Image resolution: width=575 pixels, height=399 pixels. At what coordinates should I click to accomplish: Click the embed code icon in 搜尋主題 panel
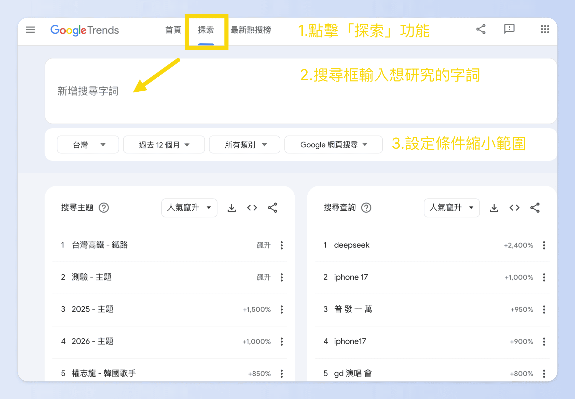point(252,208)
